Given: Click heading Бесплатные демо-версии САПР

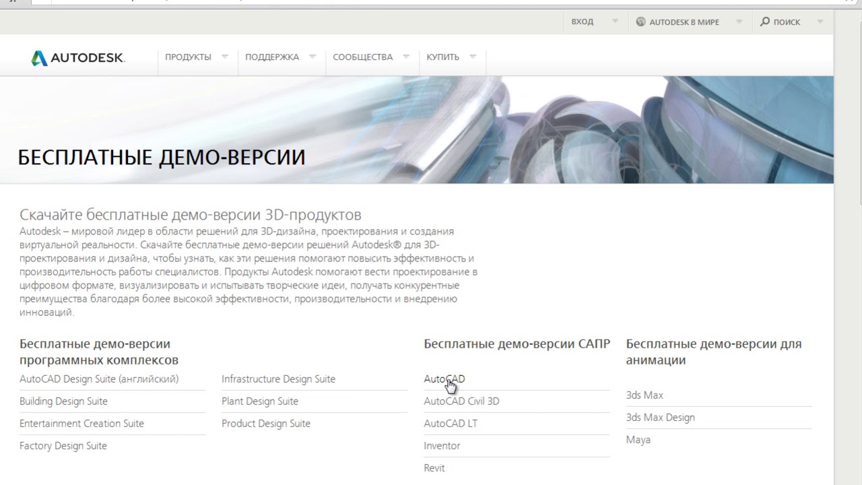Looking at the screenshot, I should [x=517, y=344].
